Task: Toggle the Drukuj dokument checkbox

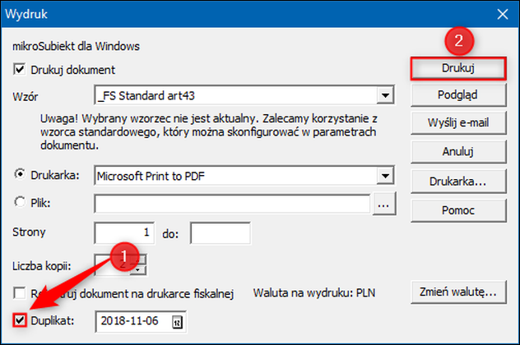Action: (x=19, y=70)
